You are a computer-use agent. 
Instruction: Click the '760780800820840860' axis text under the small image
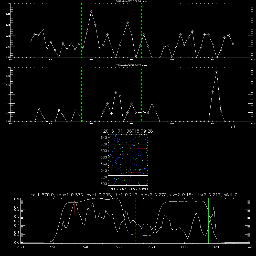pos(130,189)
